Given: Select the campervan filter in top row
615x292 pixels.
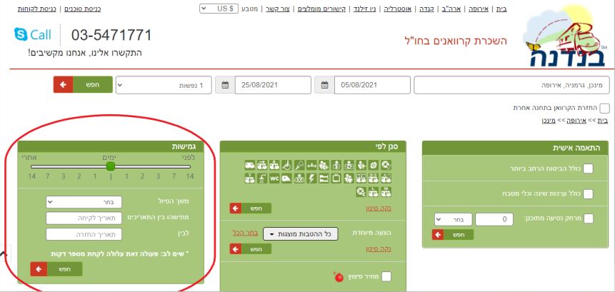Looking at the screenshot, I should 250,165.
